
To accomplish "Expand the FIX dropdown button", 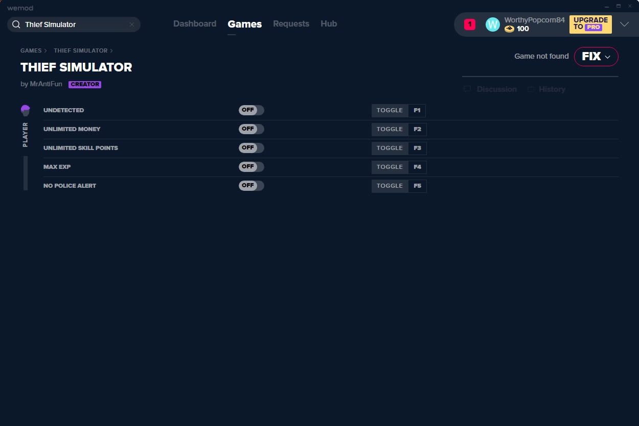I will [596, 57].
